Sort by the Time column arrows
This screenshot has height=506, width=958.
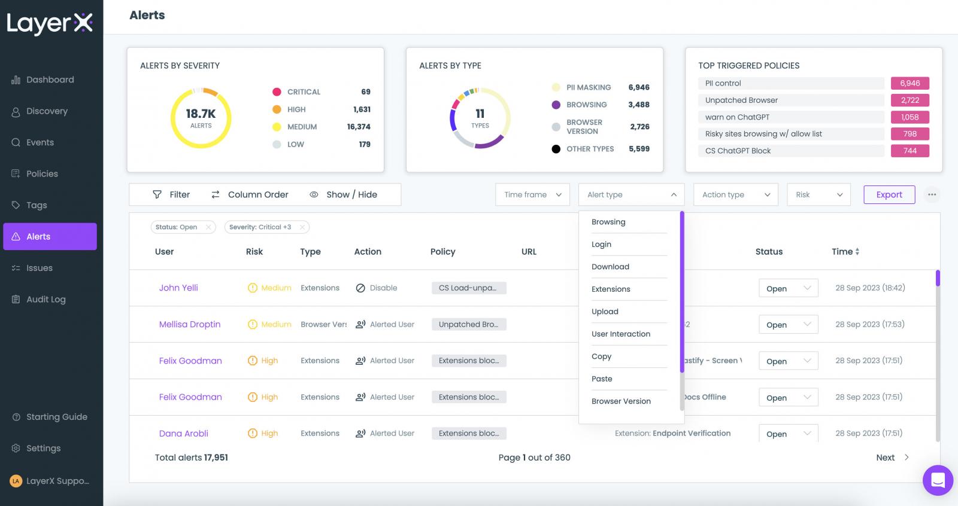tap(857, 252)
